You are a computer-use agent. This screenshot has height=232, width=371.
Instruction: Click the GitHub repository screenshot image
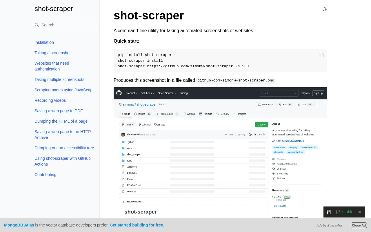[220, 153]
